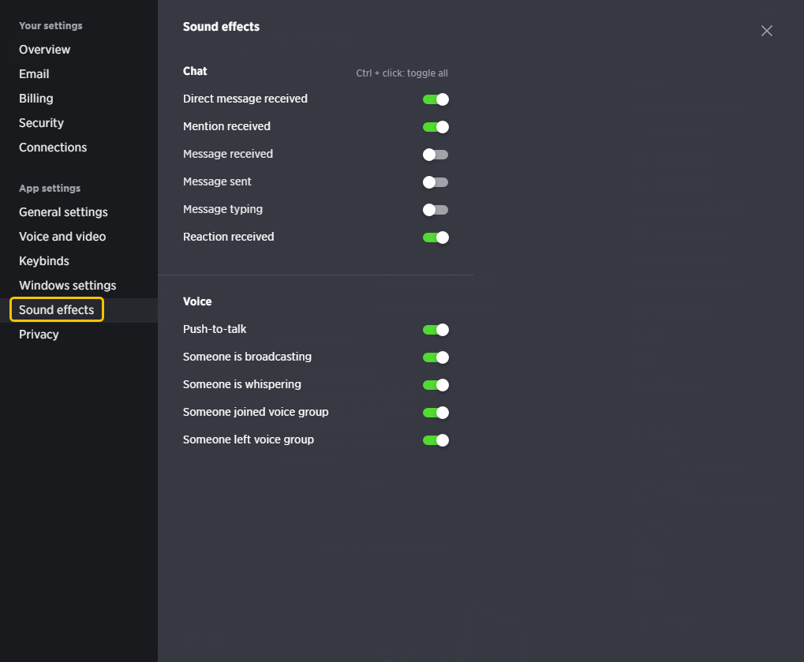Open the Billing section
The image size is (804, 662).
click(36, 99)
